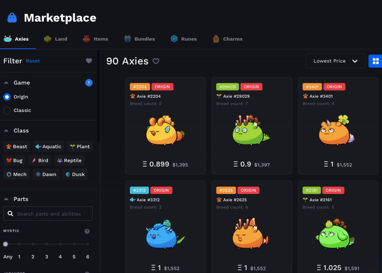The width and height of the screenshot is (382, 273).
Task: Click the blue Marketplace bag icon
Action: point(12,18)
